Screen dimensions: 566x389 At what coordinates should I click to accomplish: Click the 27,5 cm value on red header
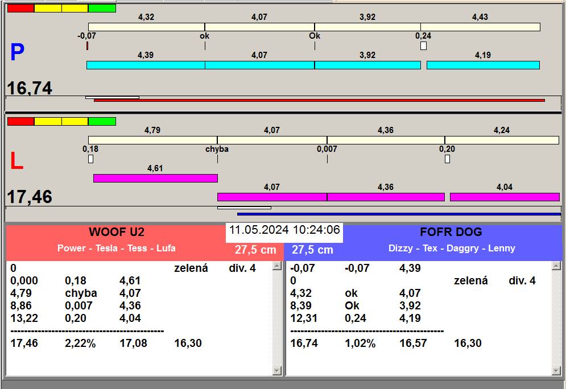coord(255,249)
